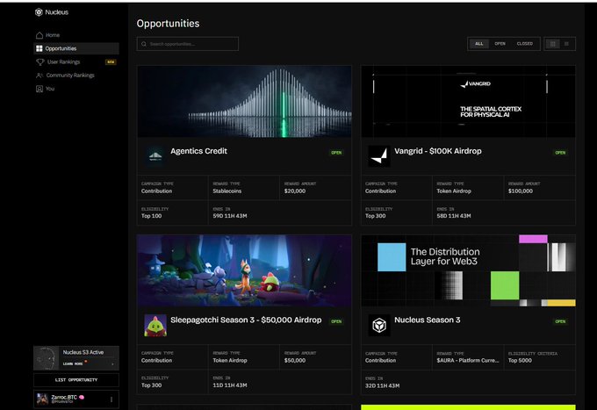Click the Sleepagotchi avatar icon
This screenshot has height=410, width=597.
pyautogui.click(x=155, y=325)
